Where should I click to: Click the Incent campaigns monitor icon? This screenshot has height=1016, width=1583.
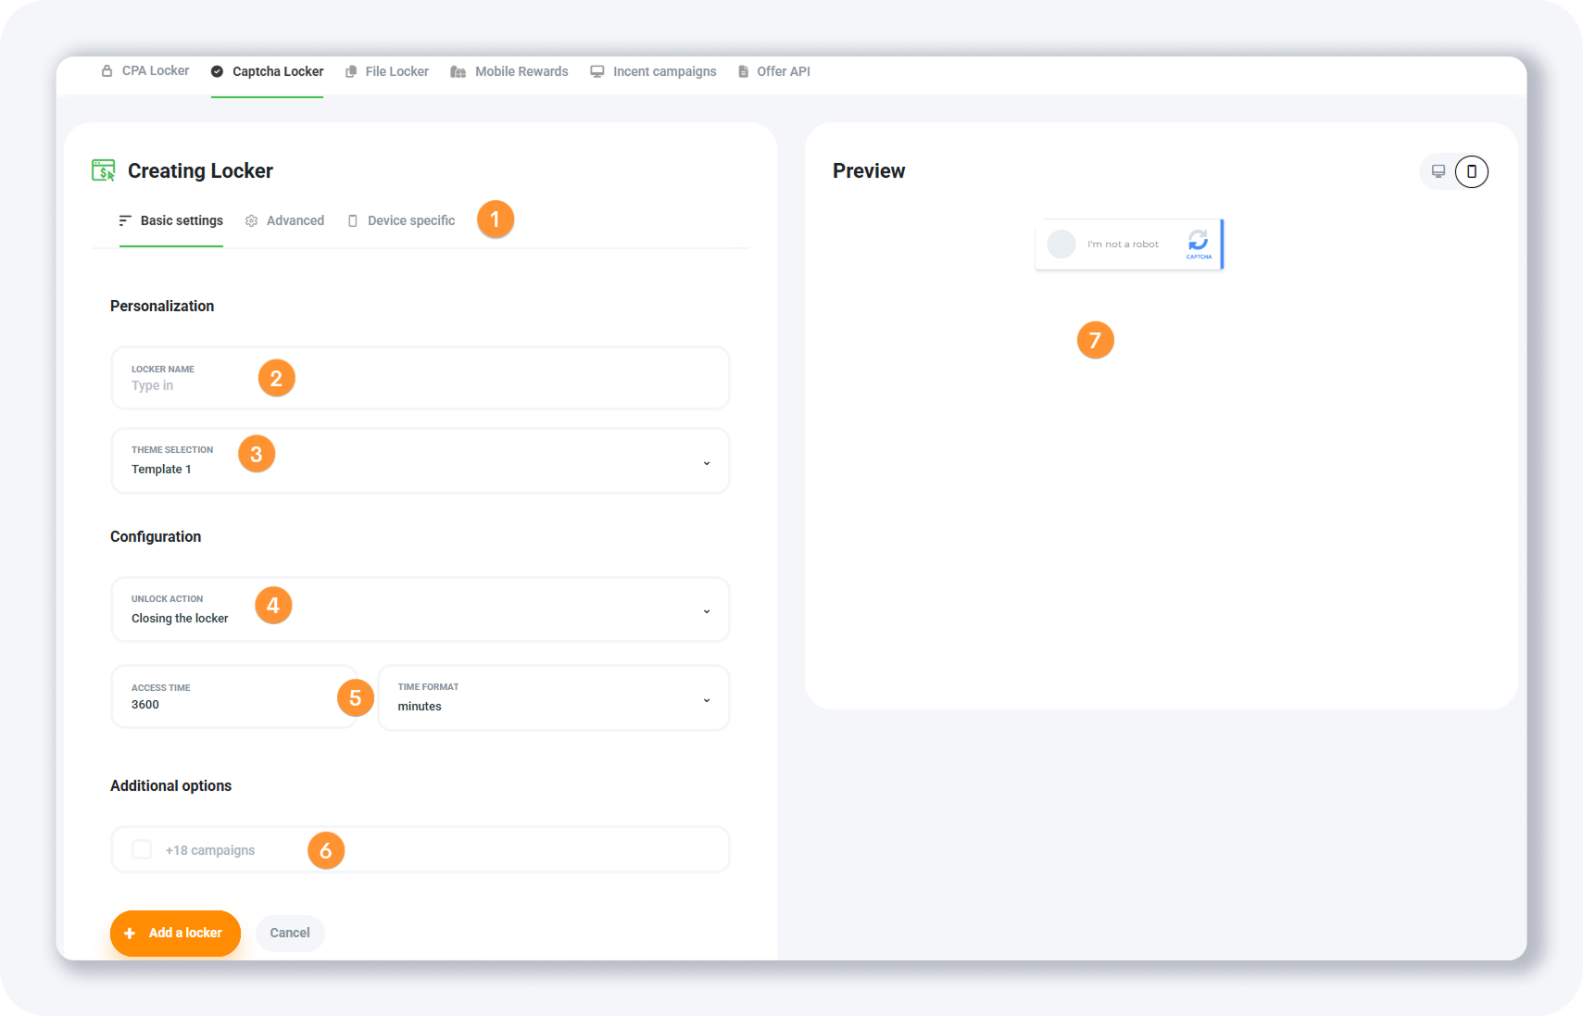pos(597,72)
